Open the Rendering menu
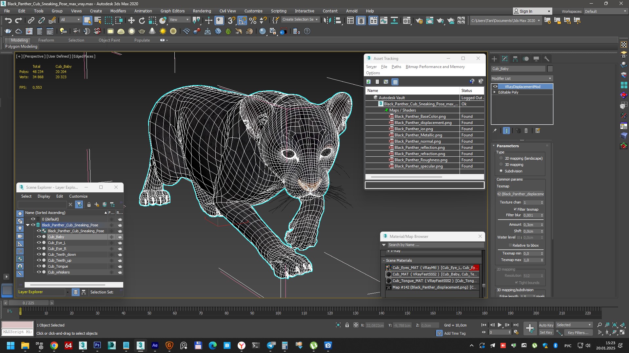 click(202, 11)
